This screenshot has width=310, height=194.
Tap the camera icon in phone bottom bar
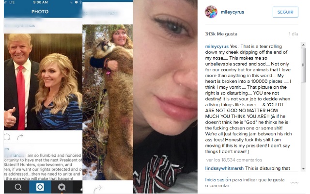[40, 187]
